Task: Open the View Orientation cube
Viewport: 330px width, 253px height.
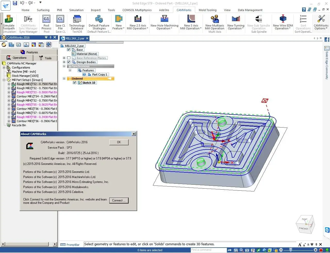Action: pyautogui.click(x=305, y=224)
